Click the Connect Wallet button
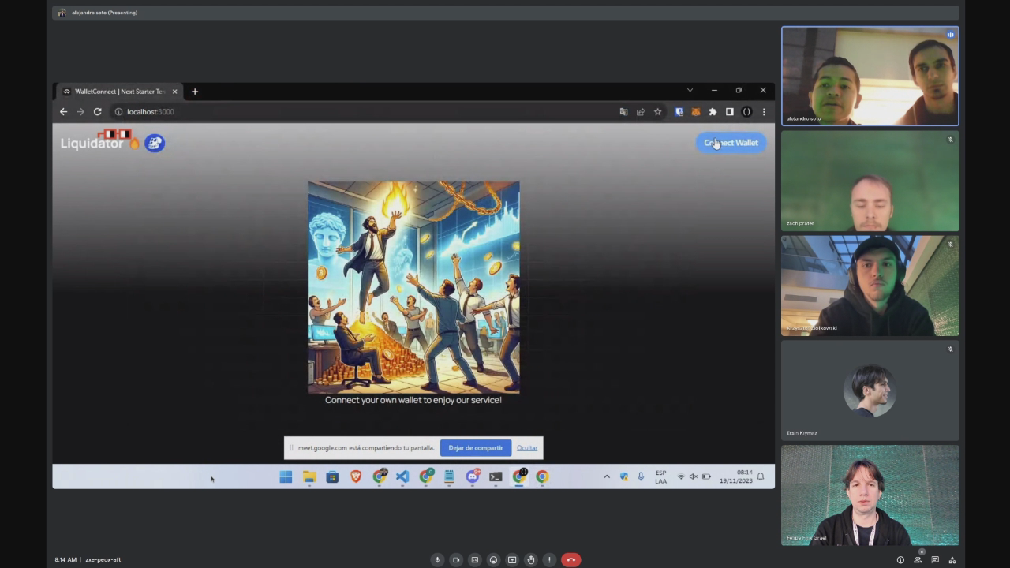Screen dimensions: 1010x568 click(x=731, y=143)
